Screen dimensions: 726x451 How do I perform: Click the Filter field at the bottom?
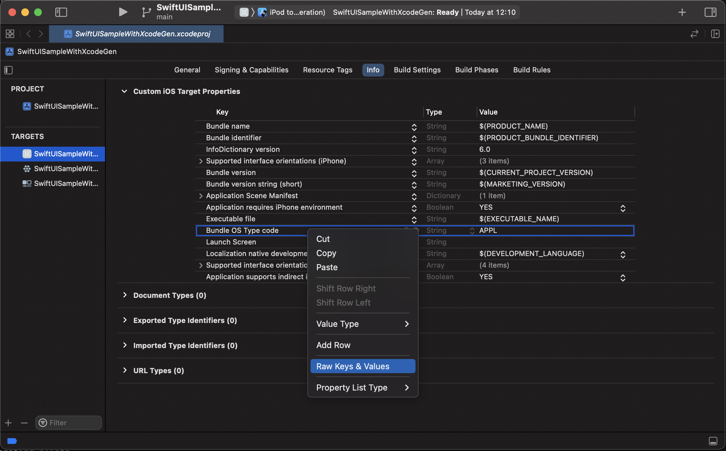coord(68,423)
